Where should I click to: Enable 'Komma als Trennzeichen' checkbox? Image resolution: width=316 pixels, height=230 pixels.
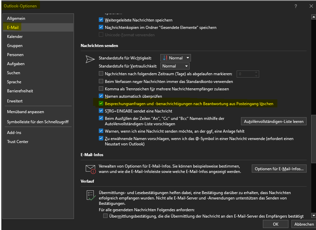101,89
